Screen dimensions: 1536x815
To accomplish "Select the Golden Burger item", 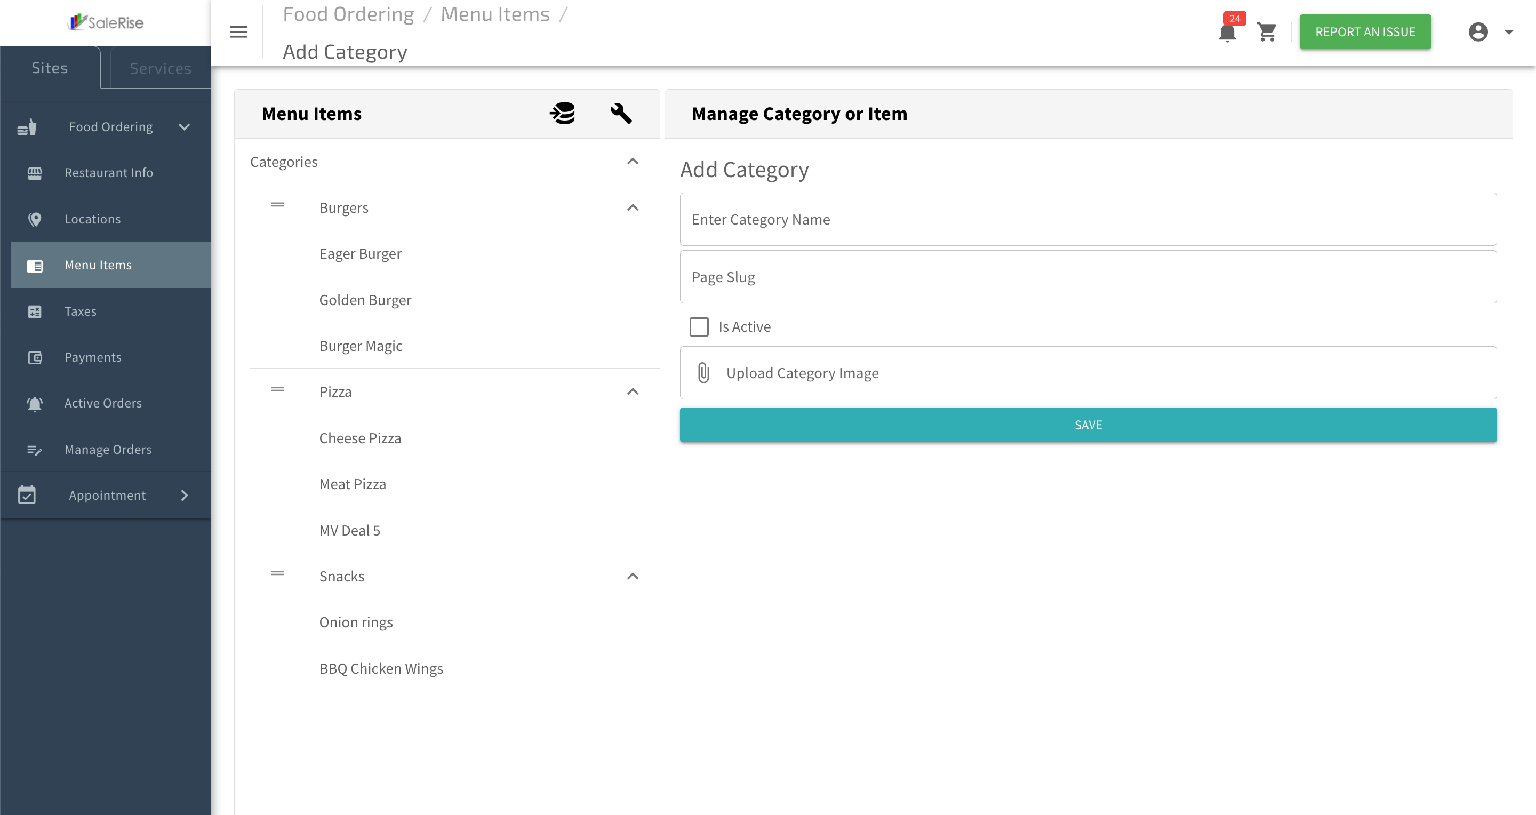I will pyautogui.click(x=365, y=300).
